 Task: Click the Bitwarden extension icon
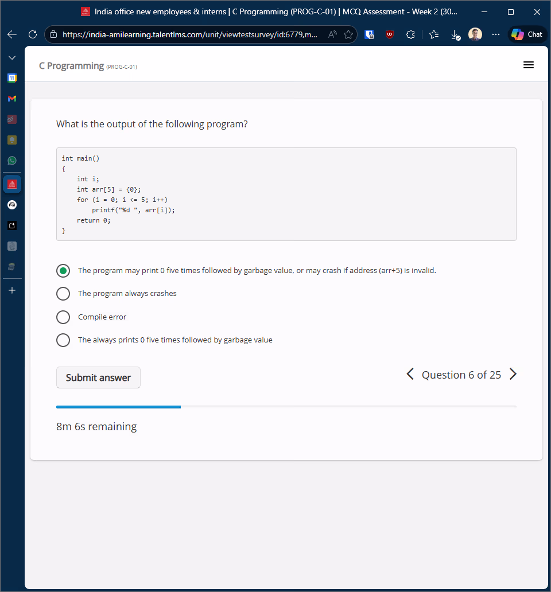370,35
